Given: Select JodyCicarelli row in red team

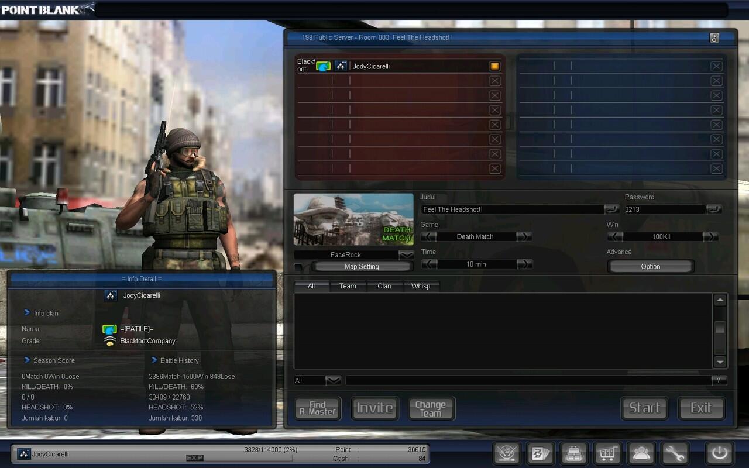Looking at the screenshot, I should [400, 66].
